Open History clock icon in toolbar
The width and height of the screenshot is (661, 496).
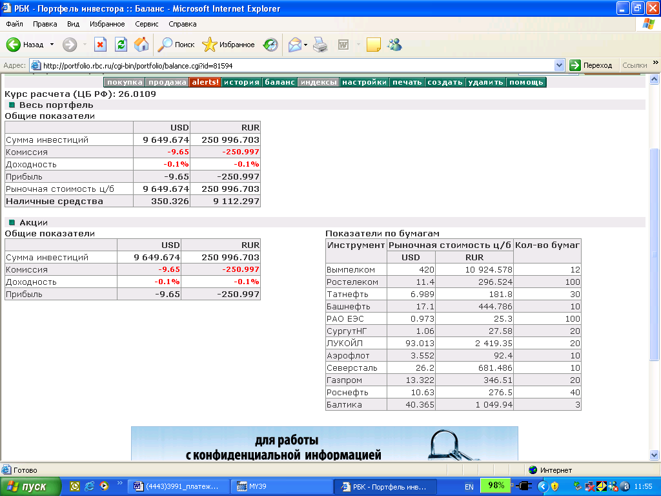click(x=270, y=45)
